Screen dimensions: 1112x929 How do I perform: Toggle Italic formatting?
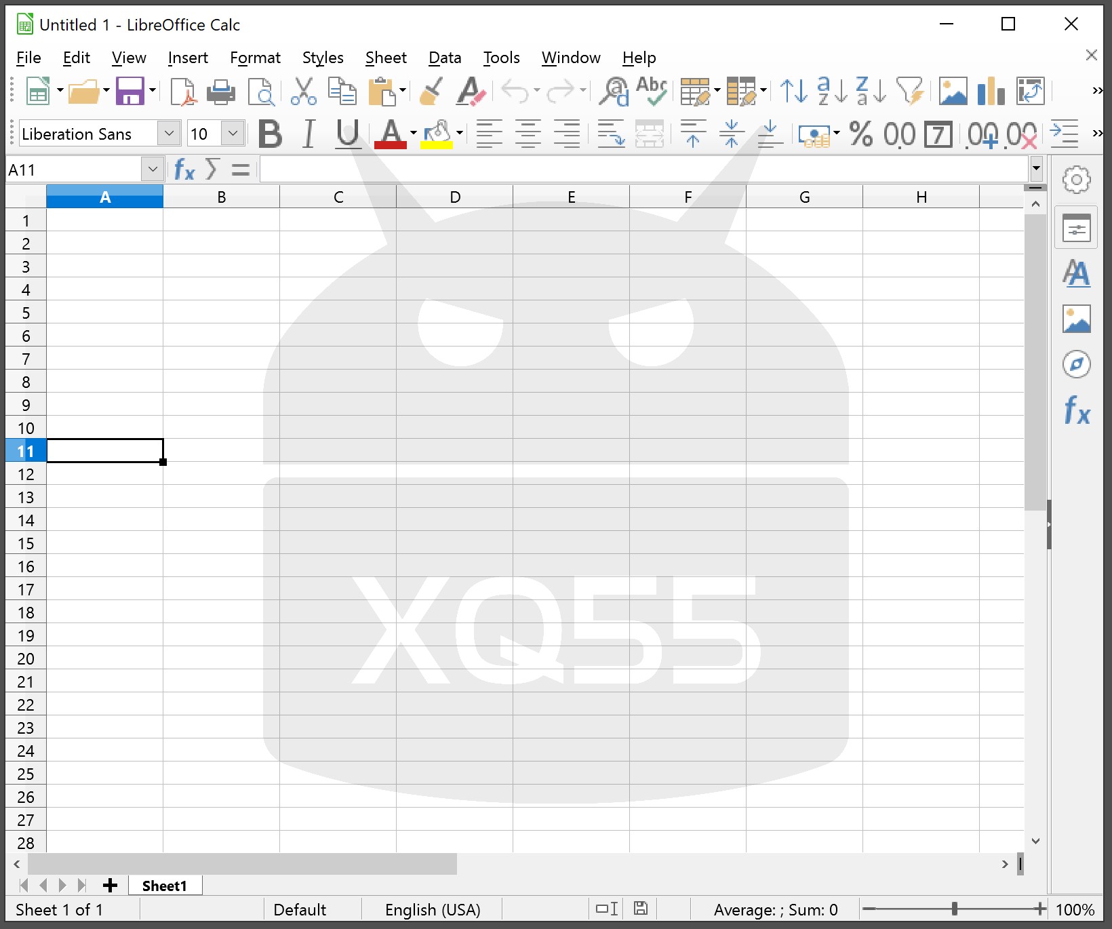pos(309,134)
